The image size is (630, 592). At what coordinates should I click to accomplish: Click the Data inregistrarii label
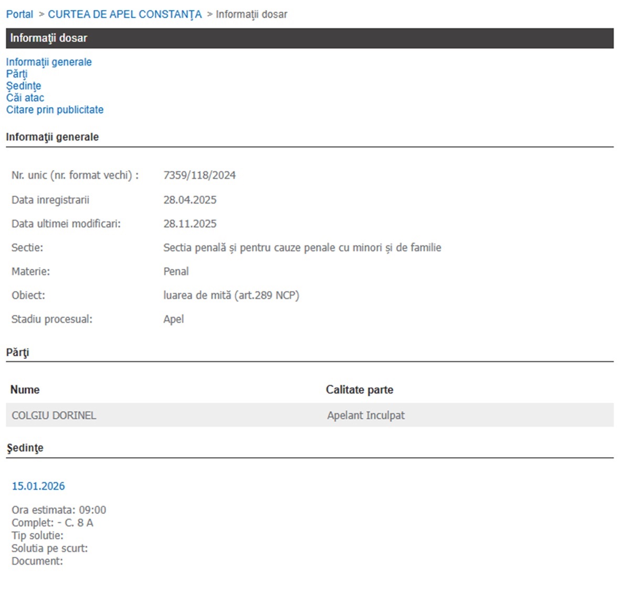pyautogui.click(x=50, y=200)
